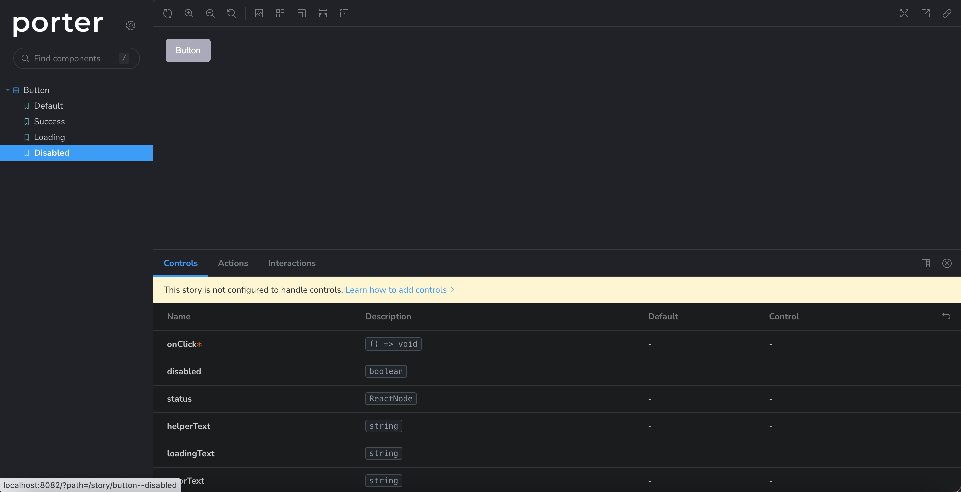Toggle the outline tool
Image resolution: width=961 pixels, height=492 pixels.
pos(344,13)
